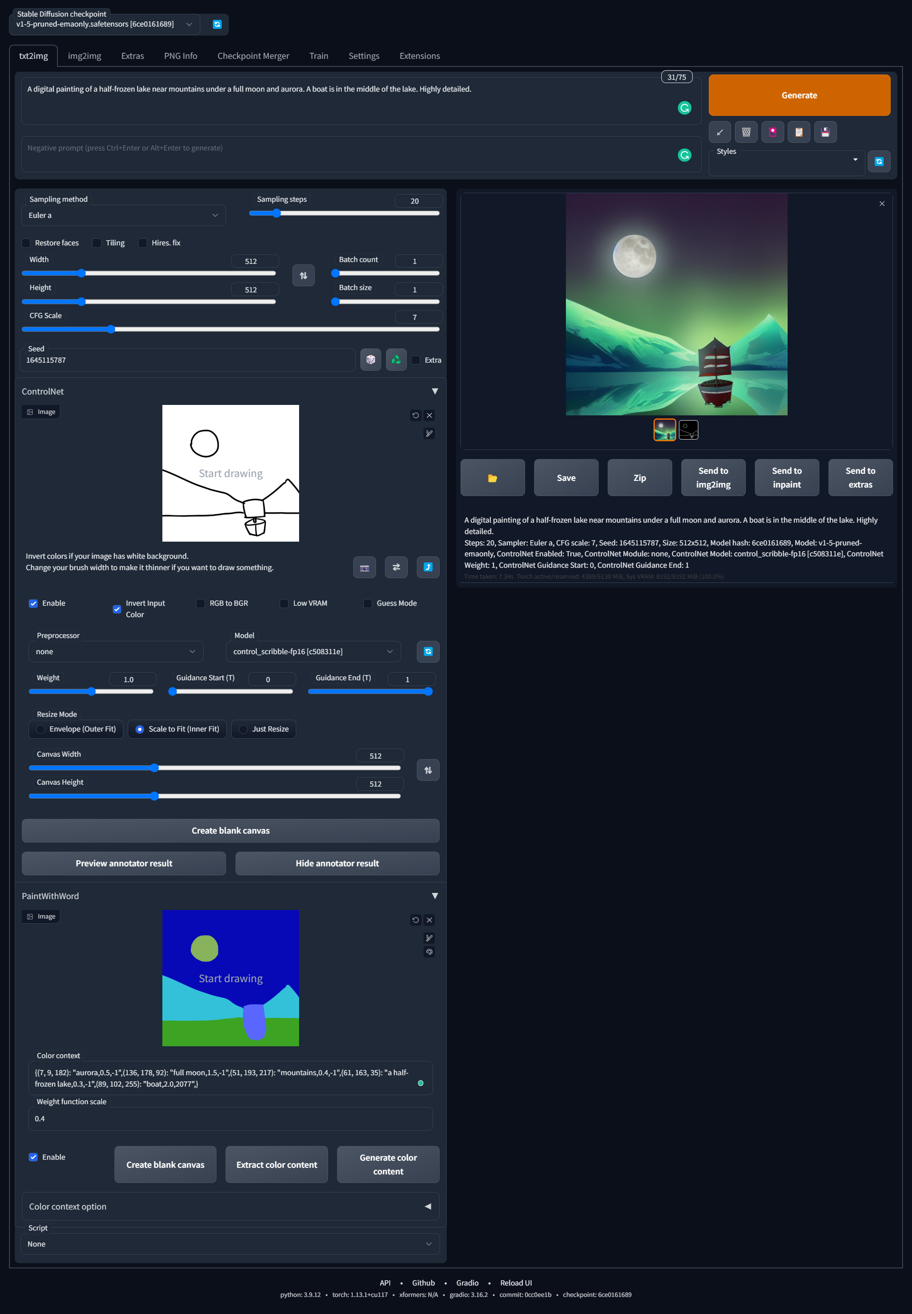The width and height of the screenshot is (912, 1314).
Task: Save current prompt as a style
Action: [825, 132]
